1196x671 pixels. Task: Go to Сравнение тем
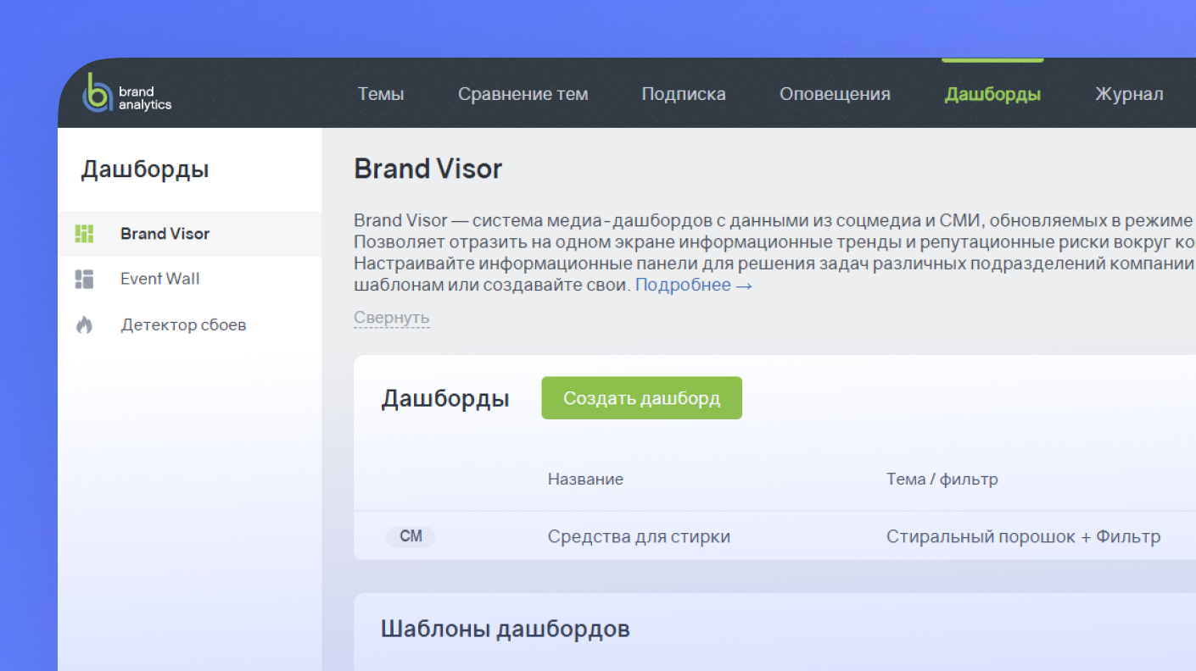(523, 94)
